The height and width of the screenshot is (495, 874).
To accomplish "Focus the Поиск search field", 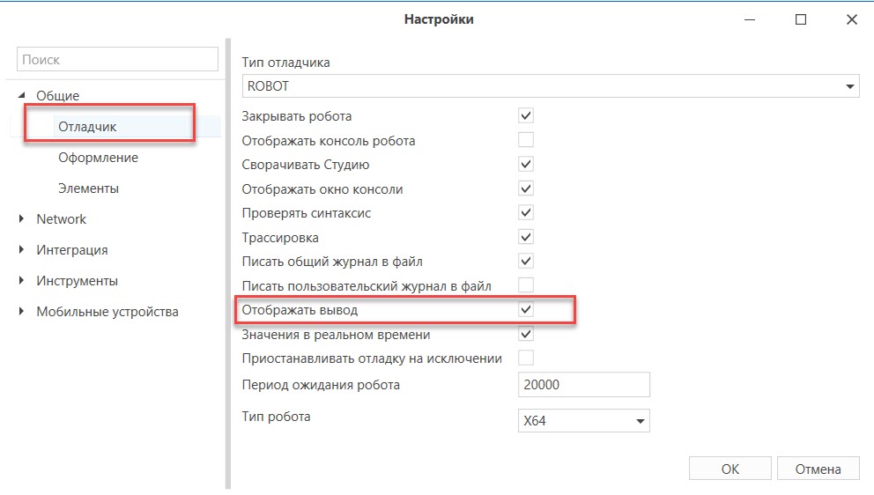I will [117, 59].
